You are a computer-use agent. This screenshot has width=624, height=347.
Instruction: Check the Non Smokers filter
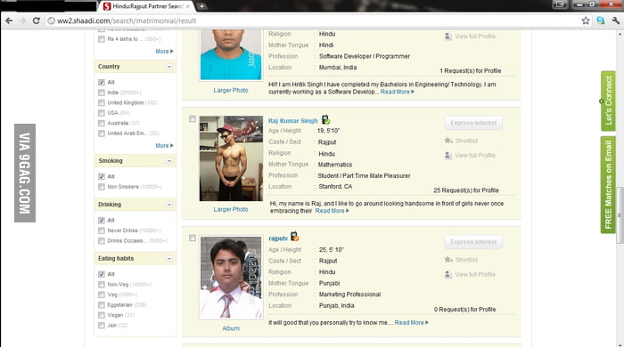[x=102, y=187]
